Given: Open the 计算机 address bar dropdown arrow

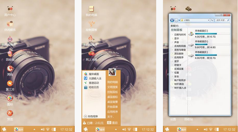Looking at the screenshot, I should pyautogui.click(x=208, y=20).
